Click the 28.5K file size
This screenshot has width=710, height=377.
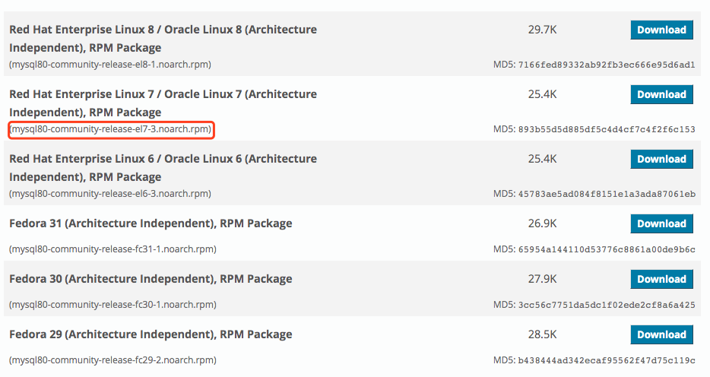coord(542,335)
